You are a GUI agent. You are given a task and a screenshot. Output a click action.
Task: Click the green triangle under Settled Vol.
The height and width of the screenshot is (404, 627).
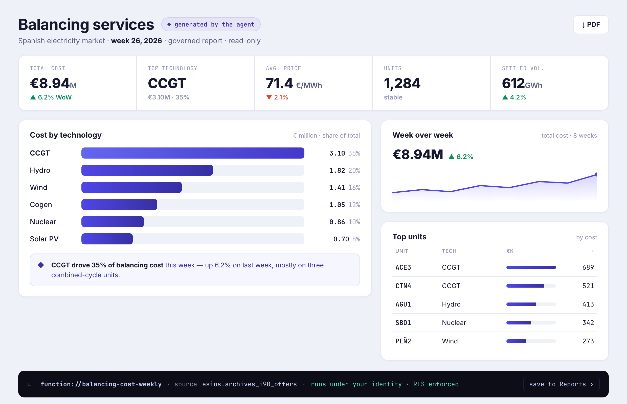click(505, 97)
